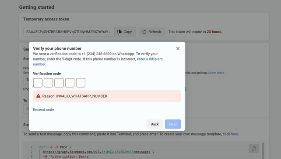Focus the third verification code digit box
This screenshot has width=281, height=159.
click(x=59, y=83)
